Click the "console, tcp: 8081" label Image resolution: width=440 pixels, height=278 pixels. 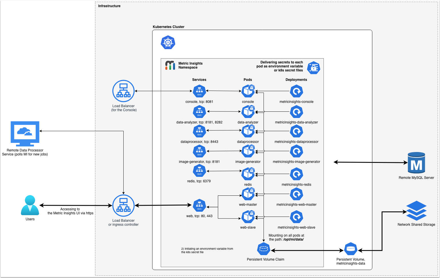point(199,102)
